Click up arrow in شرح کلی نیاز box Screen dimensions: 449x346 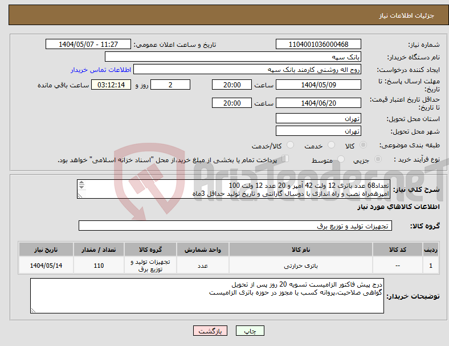(x=81, y=183)
